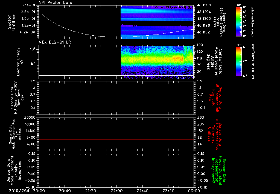The image size is (280, 194).
Task: Click the 'MU Scanner +30V Raw Data' axis label
Action: [x=17, y=98]
